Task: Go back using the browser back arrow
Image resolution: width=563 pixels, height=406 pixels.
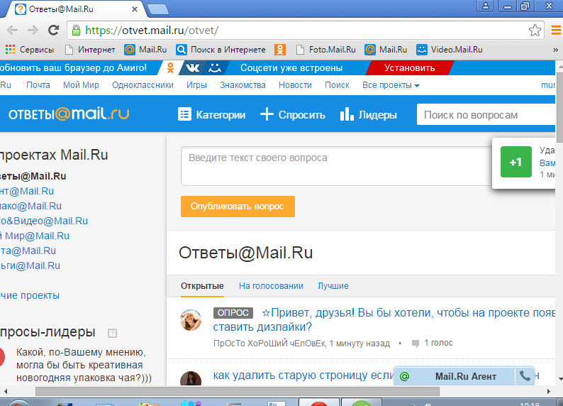Action: 12,31
